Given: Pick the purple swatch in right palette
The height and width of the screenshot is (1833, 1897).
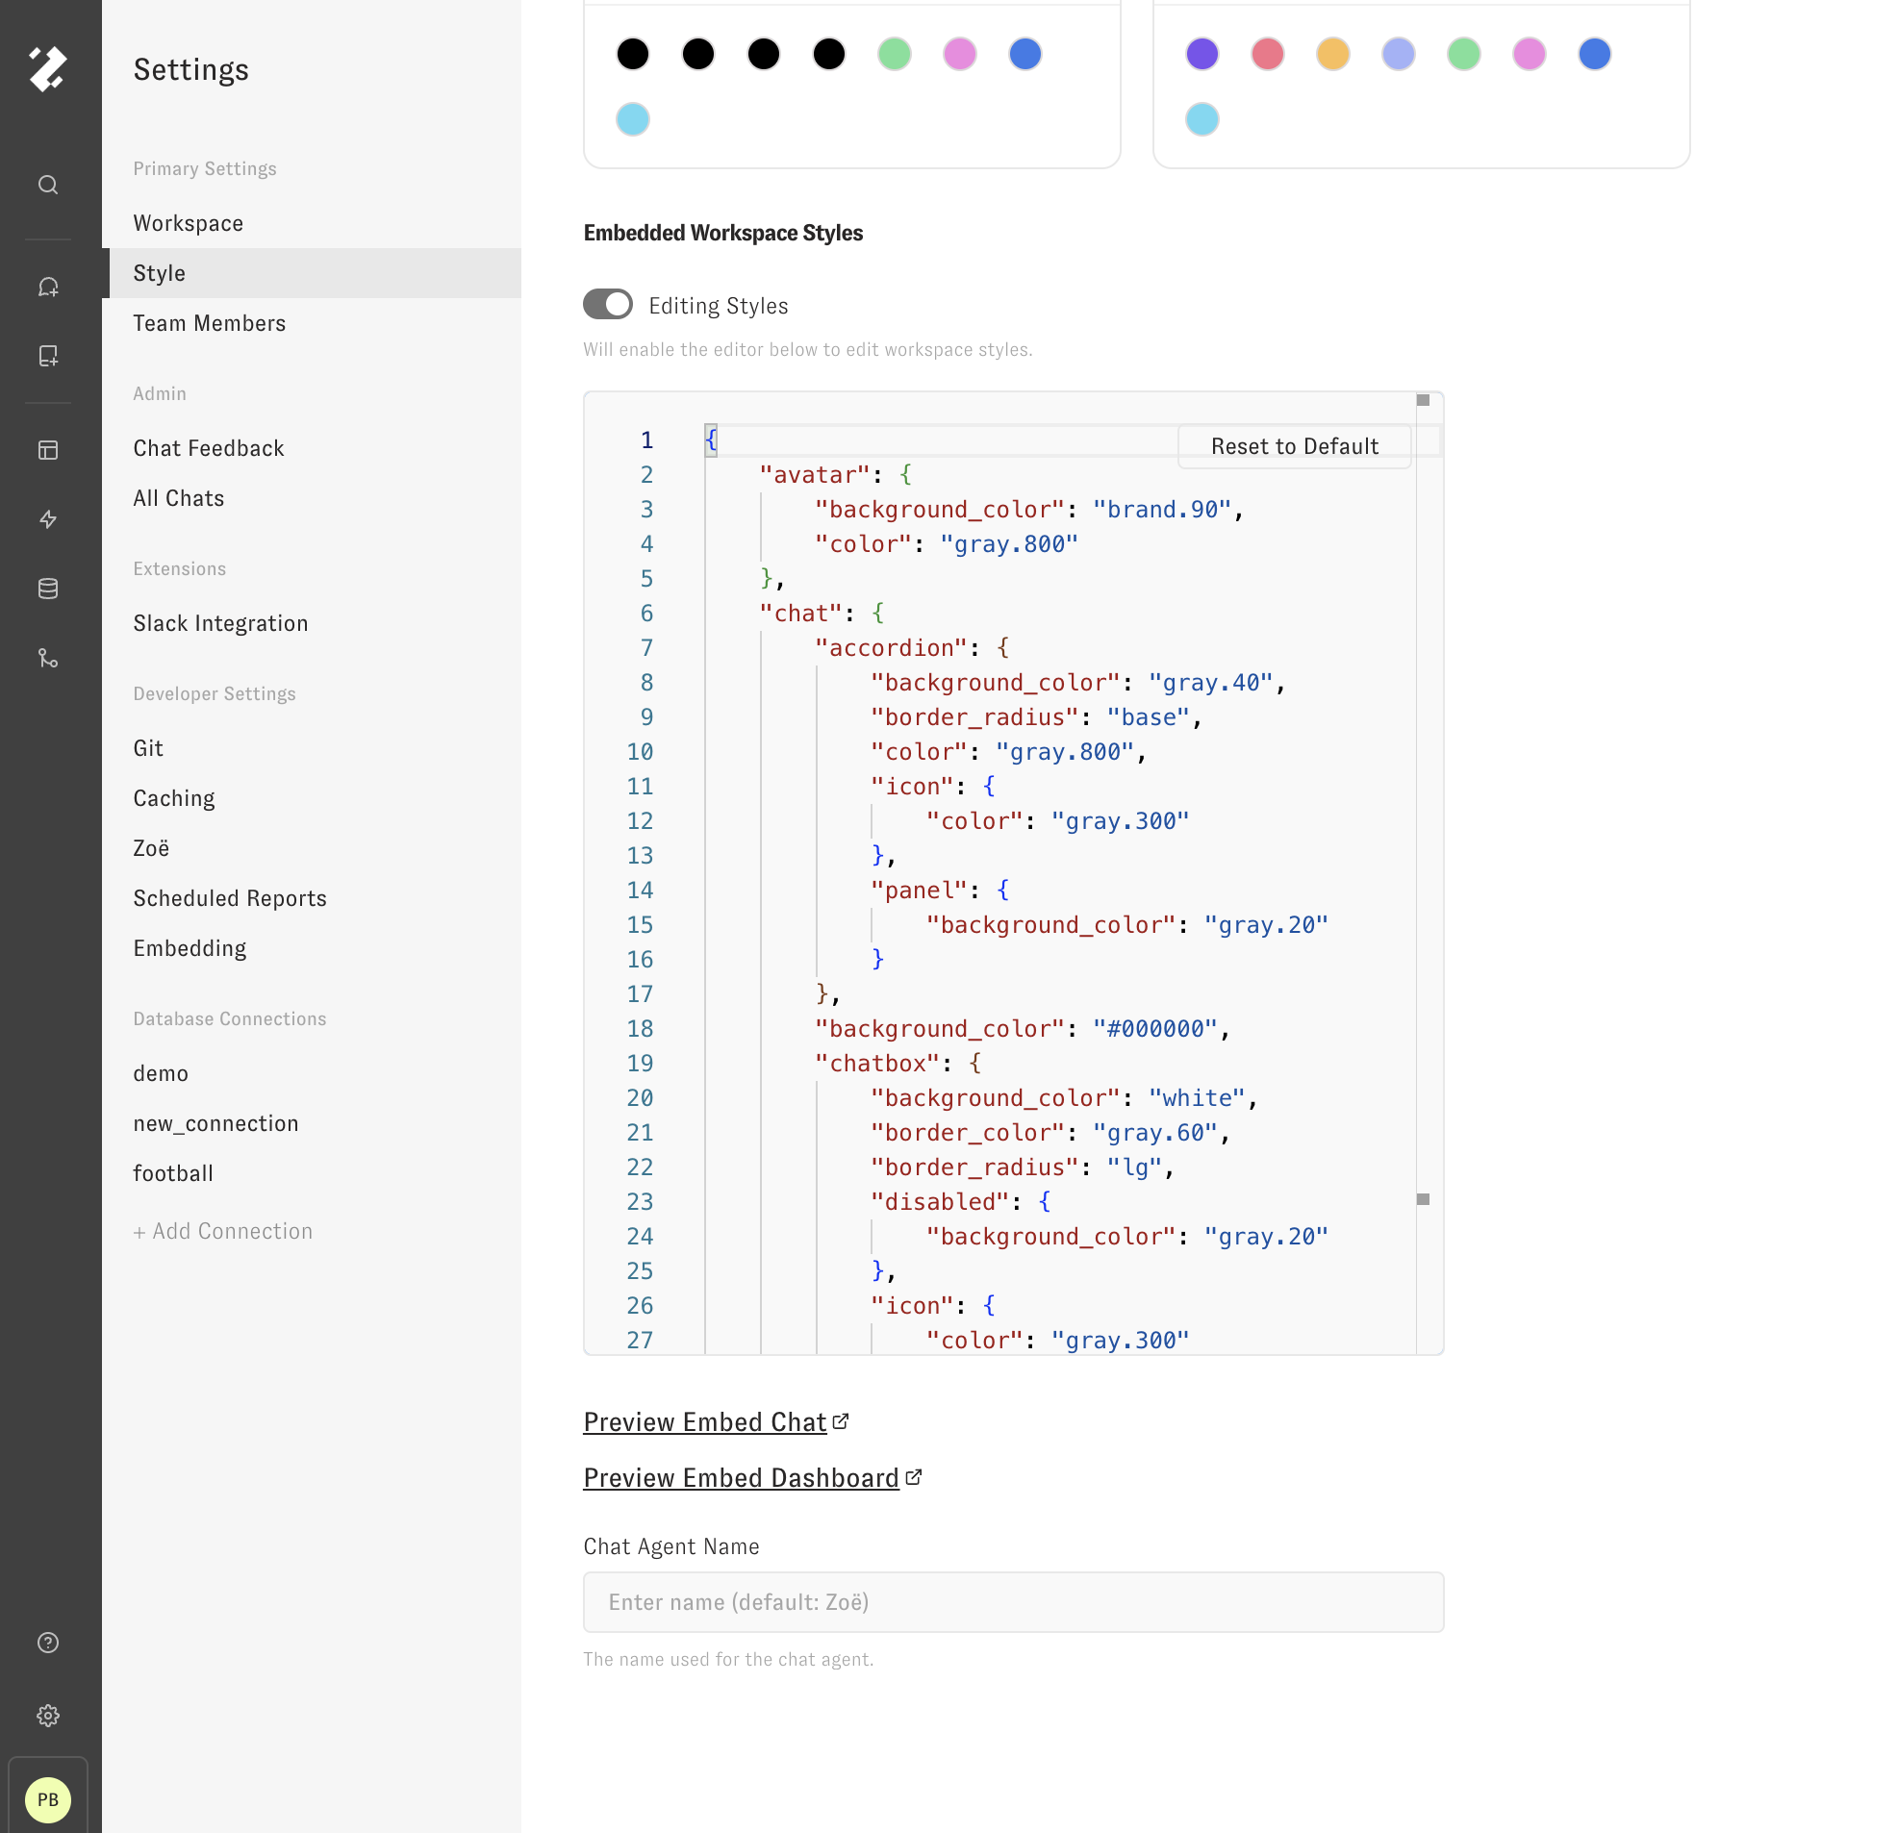Looking at the screenshot, I should pyautogui.click(x=1202, y=54).
